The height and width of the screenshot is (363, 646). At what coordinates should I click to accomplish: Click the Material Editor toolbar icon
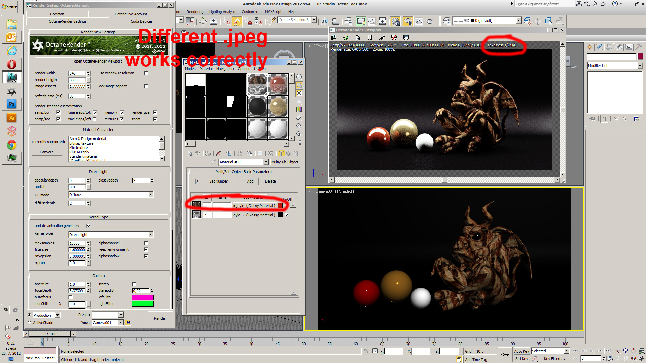(396, 21)
